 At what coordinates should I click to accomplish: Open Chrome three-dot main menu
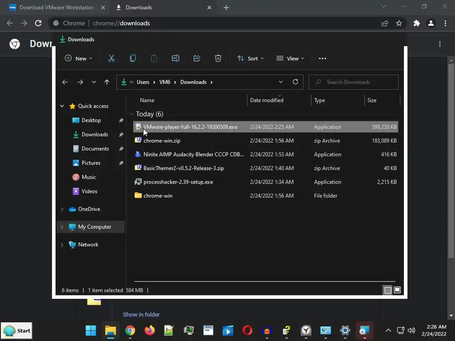click(x=445, y=23)
